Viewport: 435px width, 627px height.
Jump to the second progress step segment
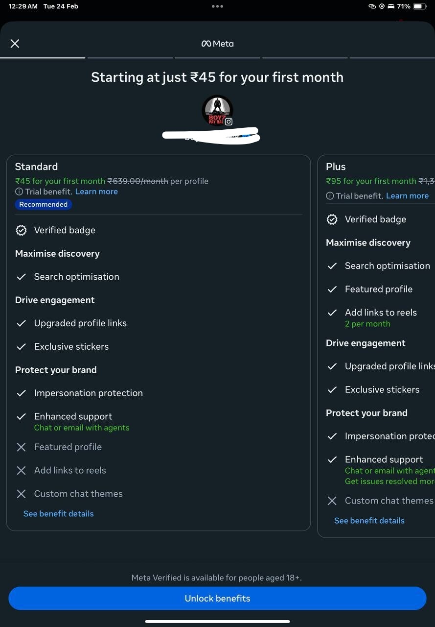point(130,58)
